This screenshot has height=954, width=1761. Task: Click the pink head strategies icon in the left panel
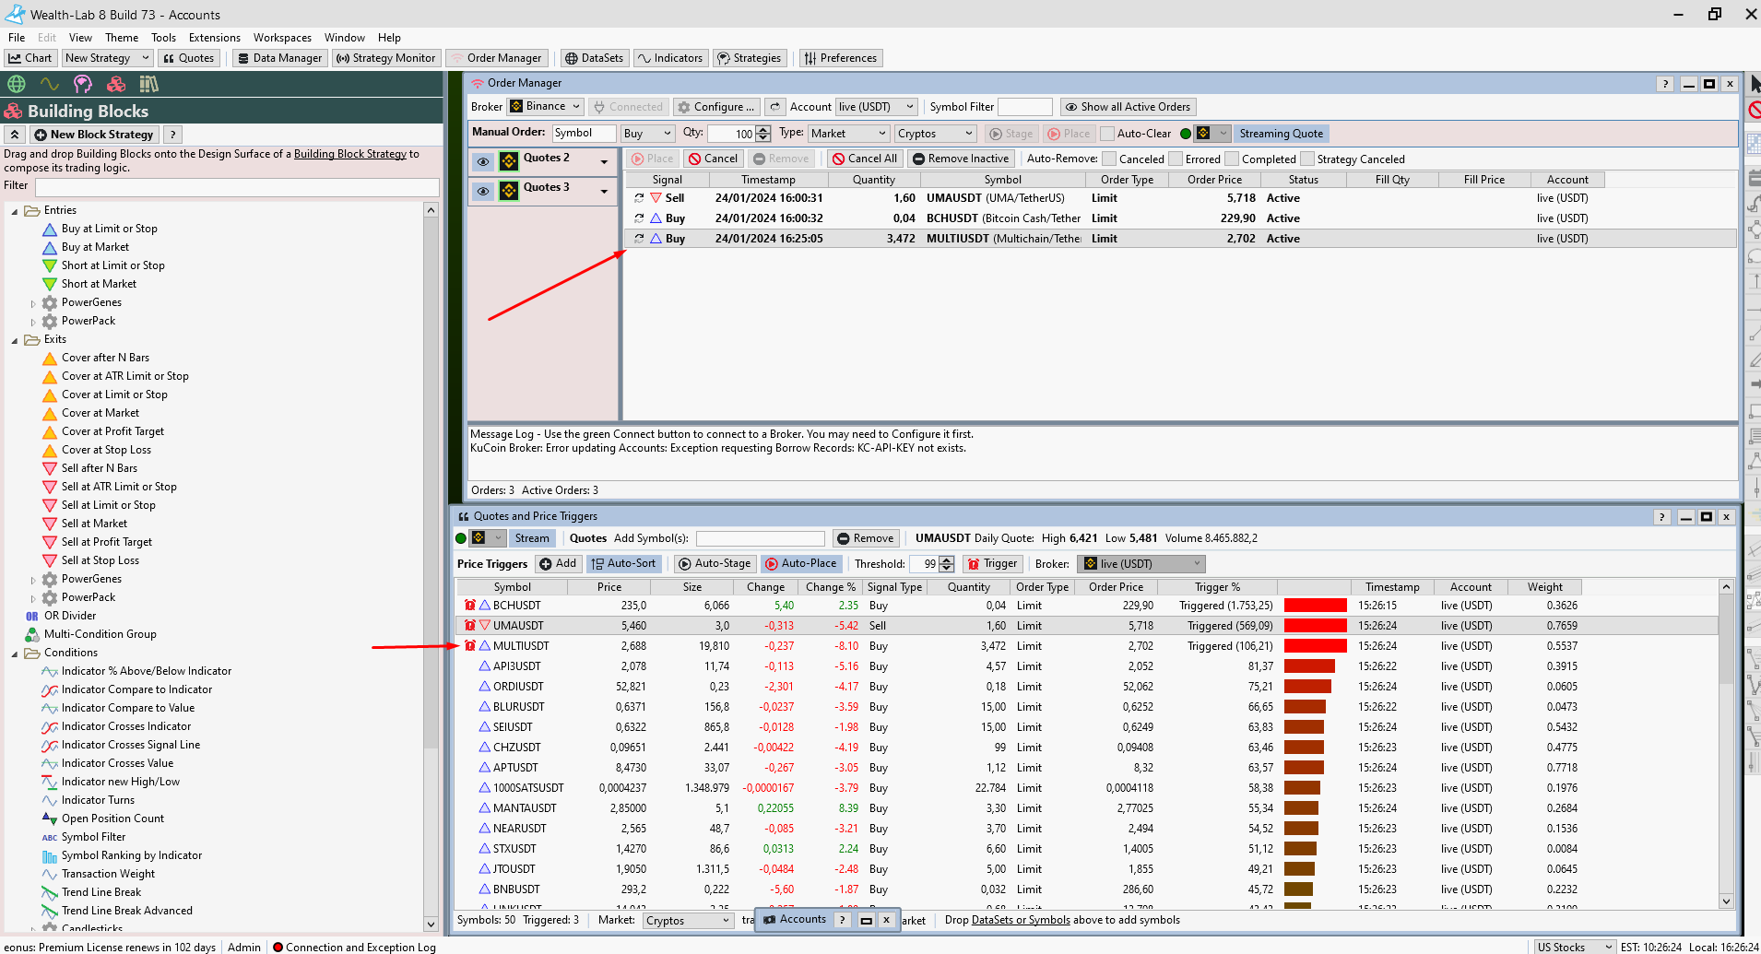click(82, 84)
